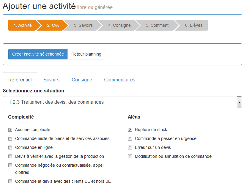This screenshot has height=186, width=244.
Task: Expand the situation dropdown arrow
Action: tap(239, 102)
